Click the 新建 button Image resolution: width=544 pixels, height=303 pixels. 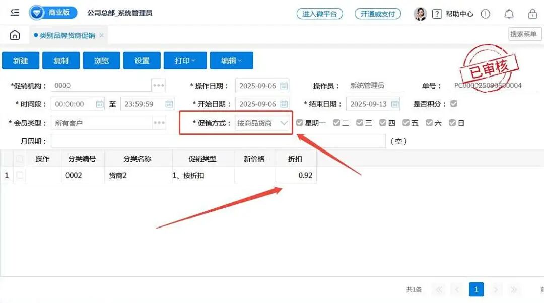pyautogui.click(x=21, y=61)
